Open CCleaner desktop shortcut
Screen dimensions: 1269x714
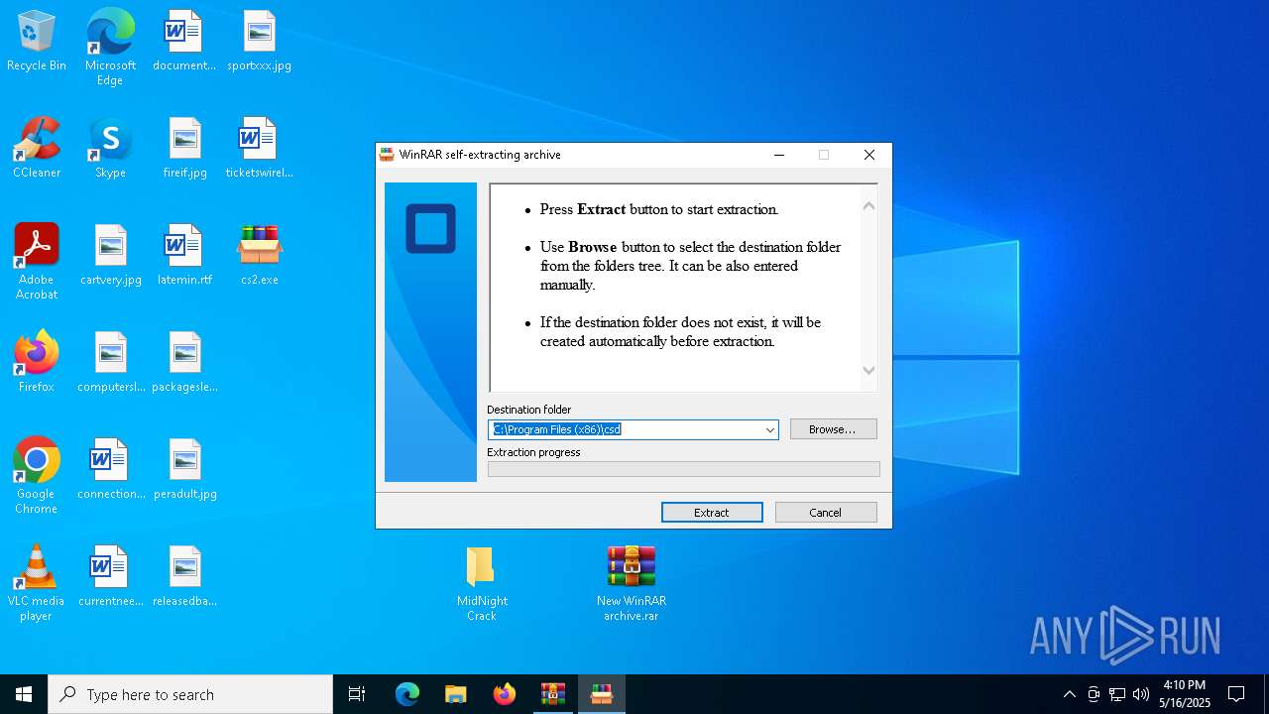(37, 149)
